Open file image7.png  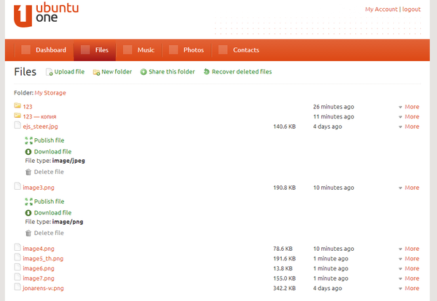tap(39, 278)
